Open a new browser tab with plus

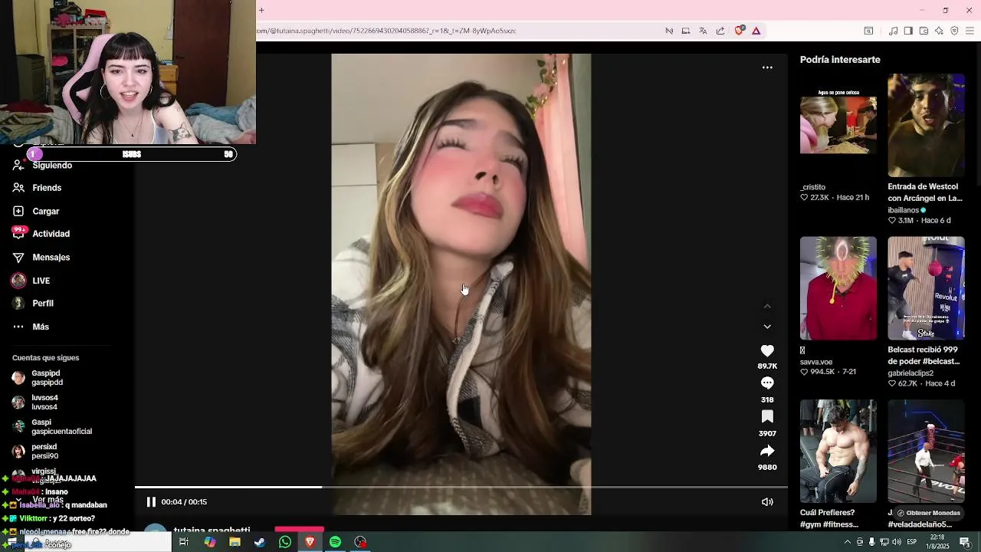tap(261, 10)
